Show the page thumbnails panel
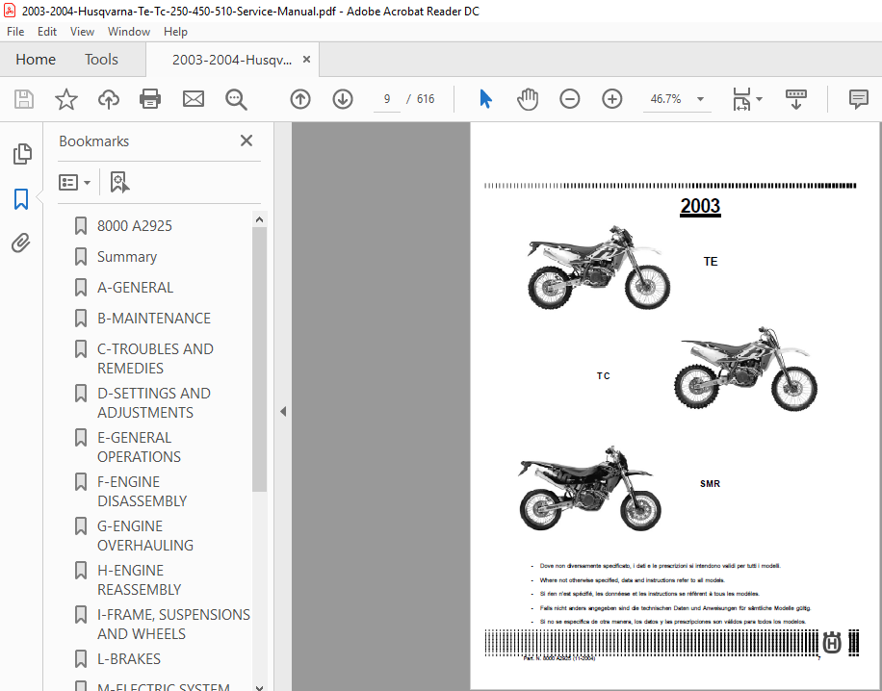This screenshot has height=691, width=882. click(22, 154)
